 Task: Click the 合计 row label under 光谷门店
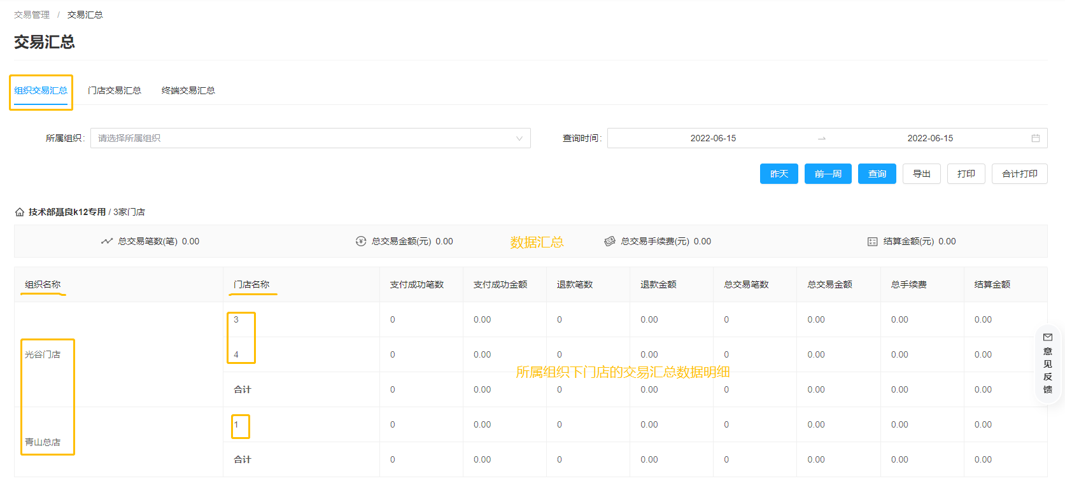(243, 389)
